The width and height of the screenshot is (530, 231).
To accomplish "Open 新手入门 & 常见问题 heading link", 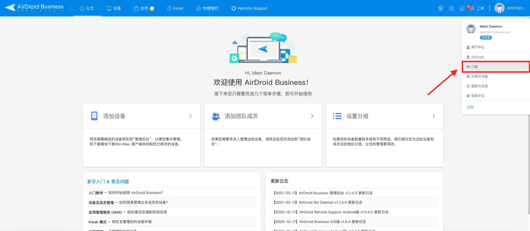I will (108, 182).
